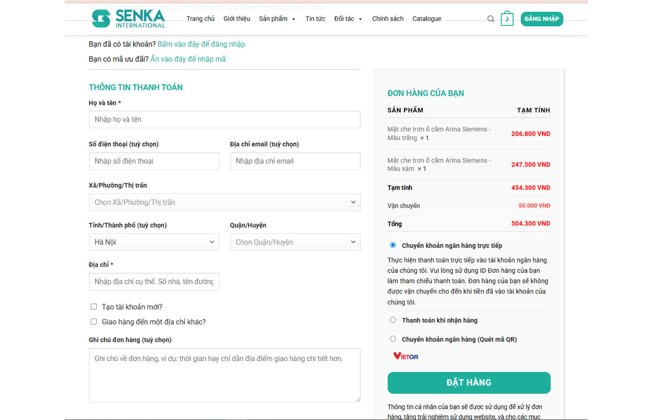Go to the Catalogue menu item
The height and width of the screenshot is (420, 672).
point(426,19)
